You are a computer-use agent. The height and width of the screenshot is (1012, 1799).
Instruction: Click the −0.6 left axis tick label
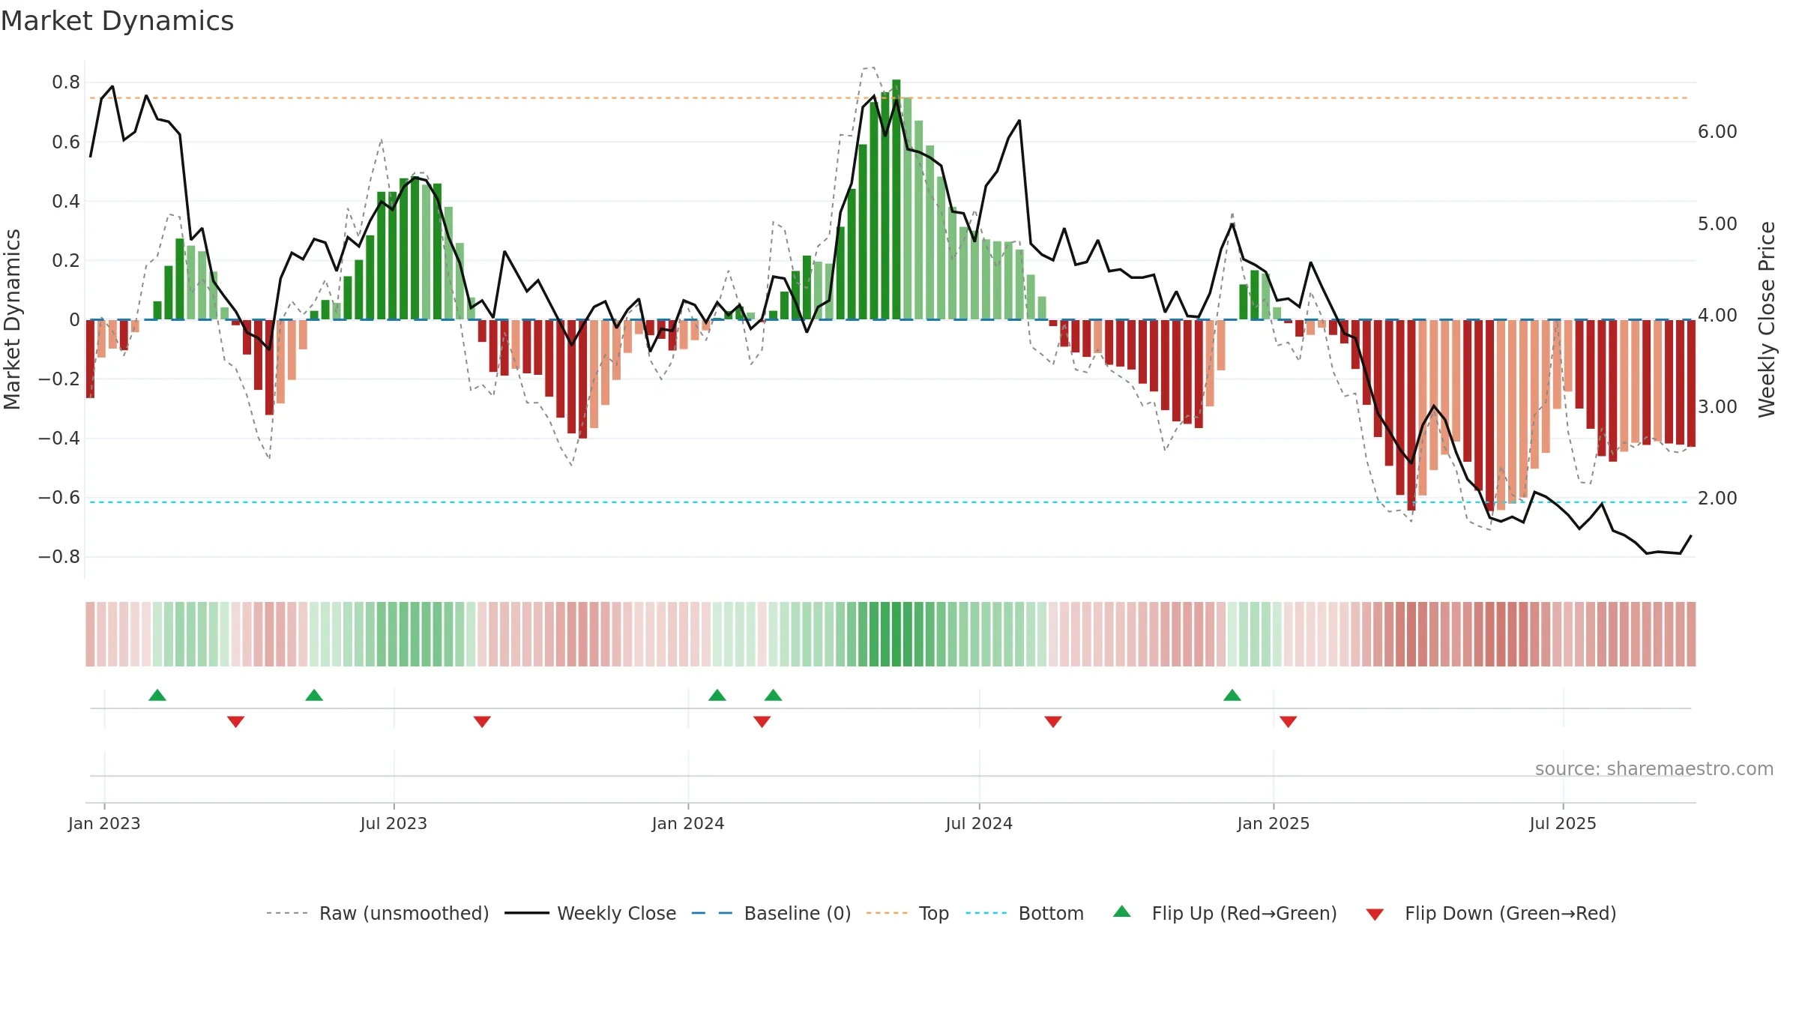[59, 498]
